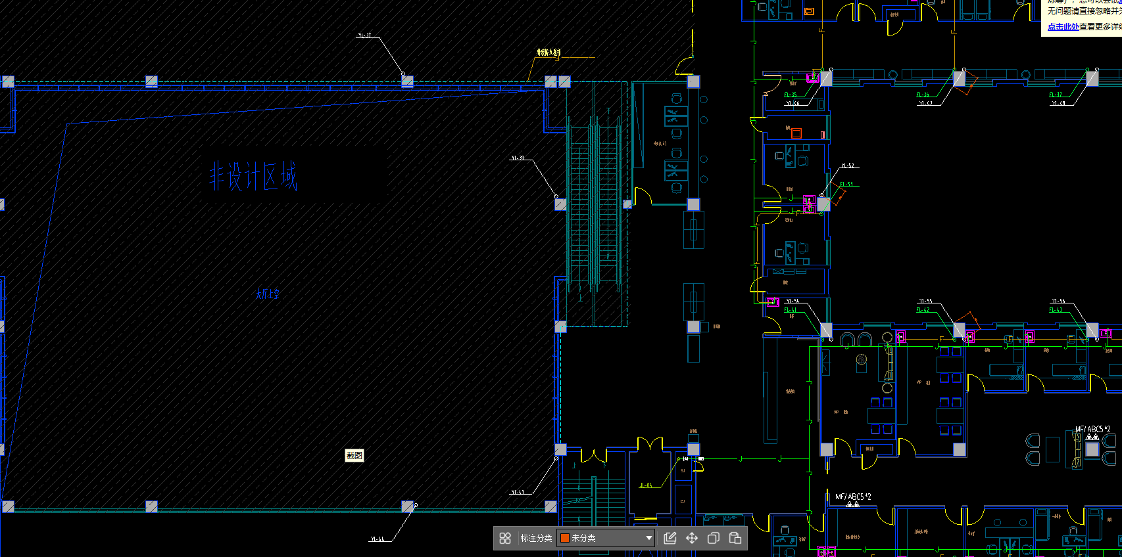The height and width of the screenshot is (557, 1122).
Task: Click the JL-04 pipe label
Action: pyautogui.click(x=646, y=485)
